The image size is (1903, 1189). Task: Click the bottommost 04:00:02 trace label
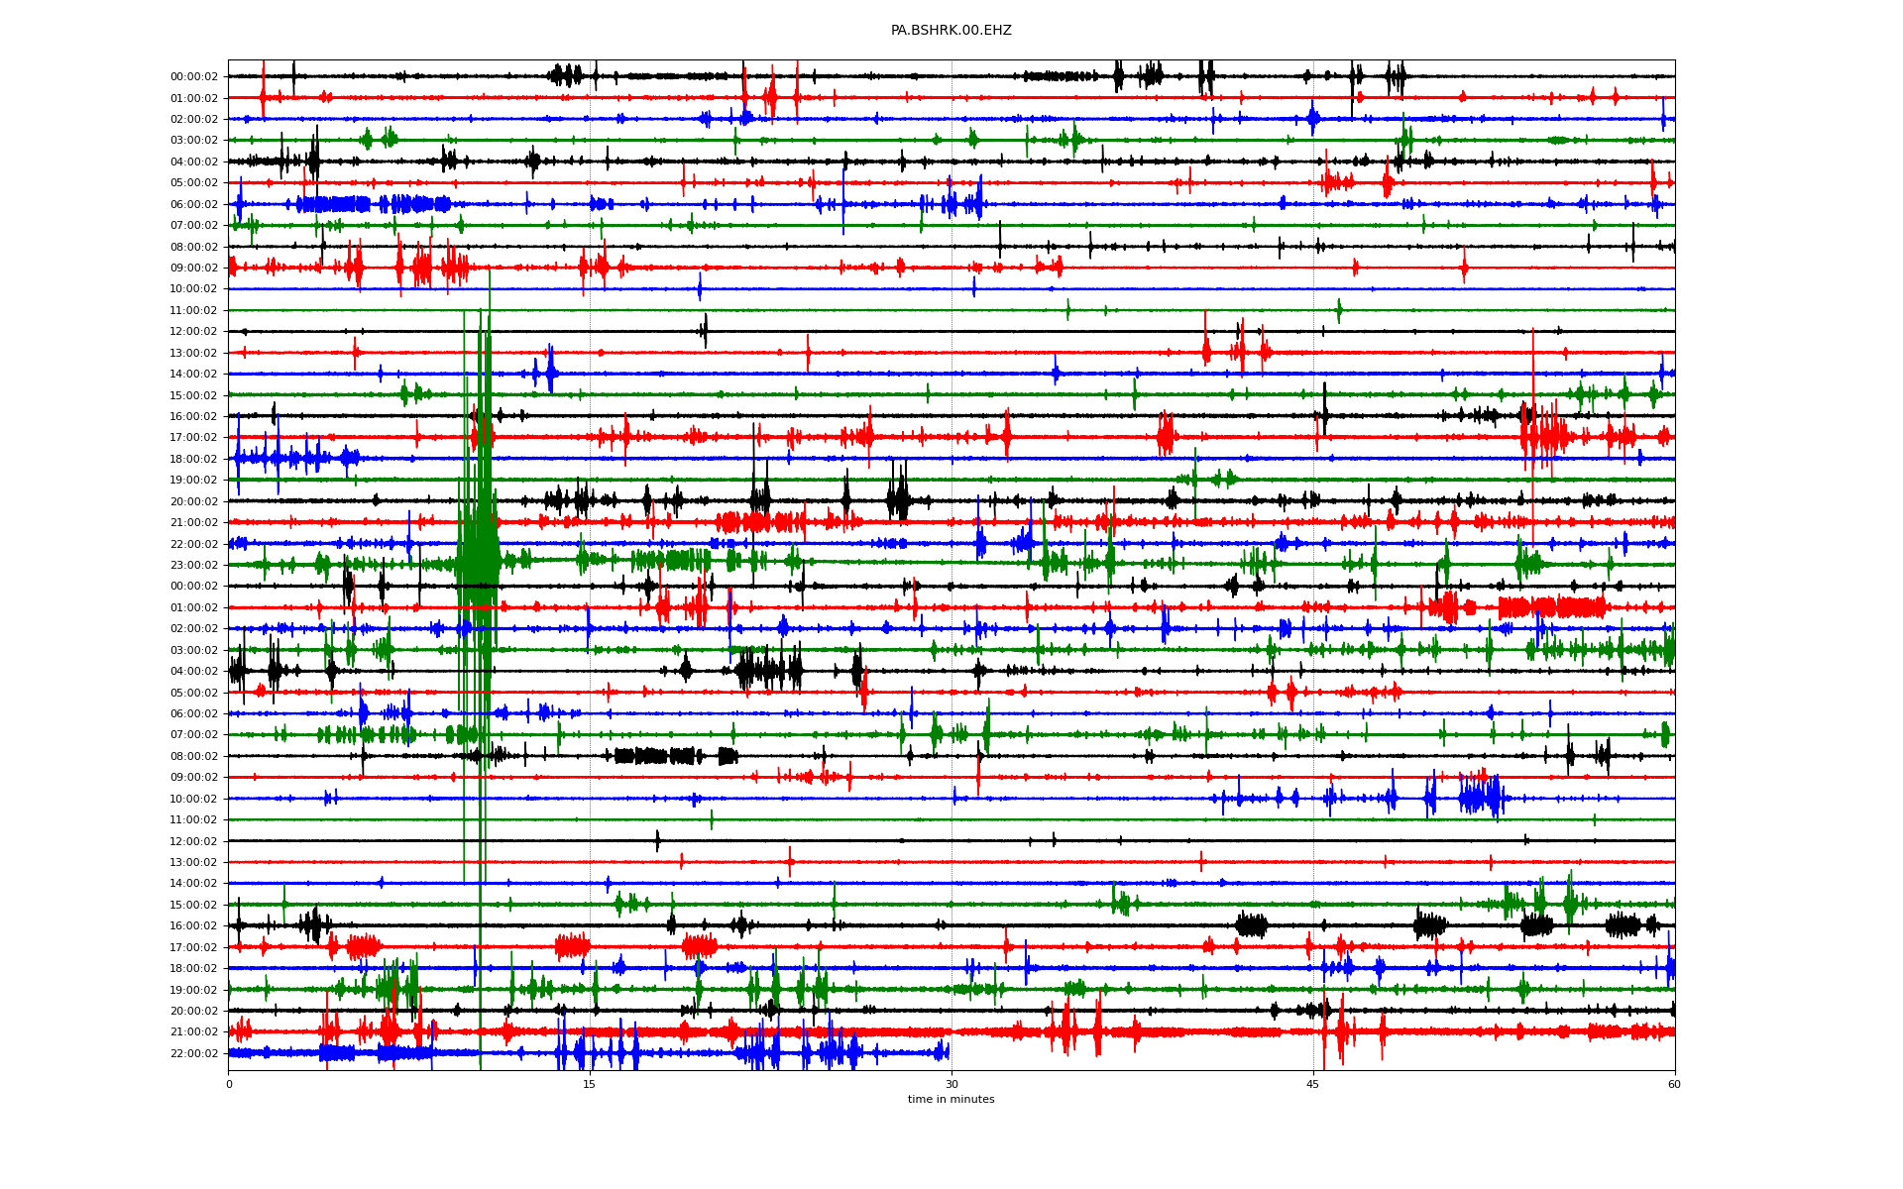point(193,671)
